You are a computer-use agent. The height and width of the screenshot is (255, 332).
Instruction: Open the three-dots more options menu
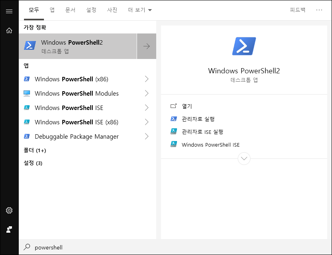(319, 10)
